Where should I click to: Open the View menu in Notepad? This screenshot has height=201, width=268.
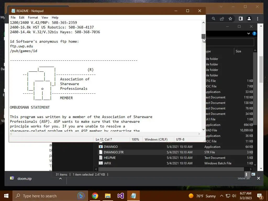click(x=45, y=18)
